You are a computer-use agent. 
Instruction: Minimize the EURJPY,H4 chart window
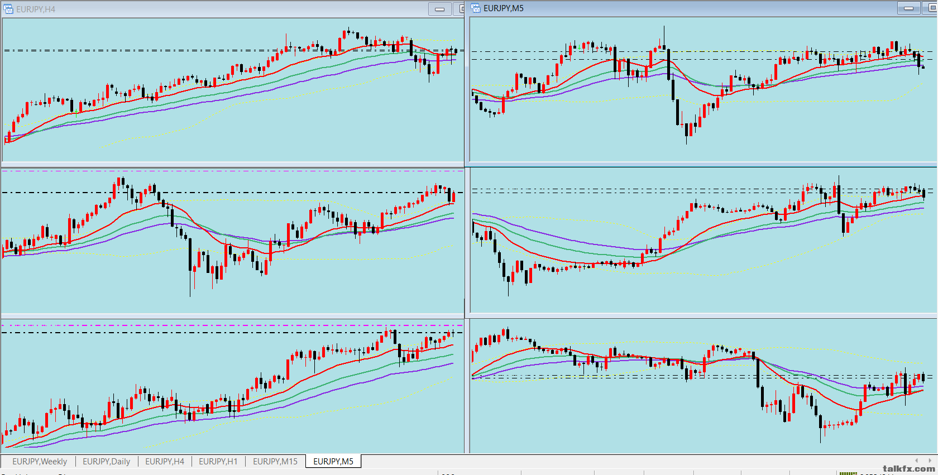(x=440, y=9)
